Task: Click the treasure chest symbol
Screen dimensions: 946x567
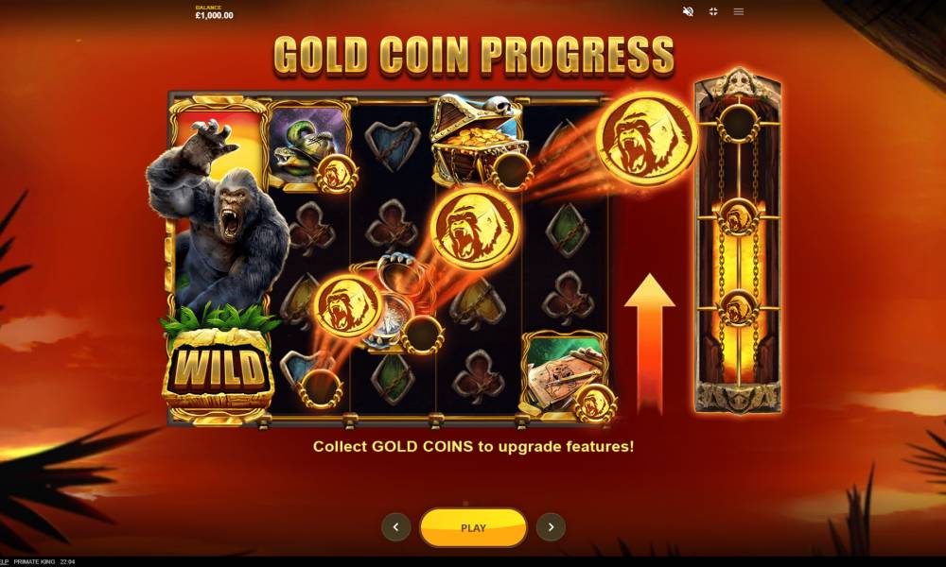Action: tap(479, 141)
